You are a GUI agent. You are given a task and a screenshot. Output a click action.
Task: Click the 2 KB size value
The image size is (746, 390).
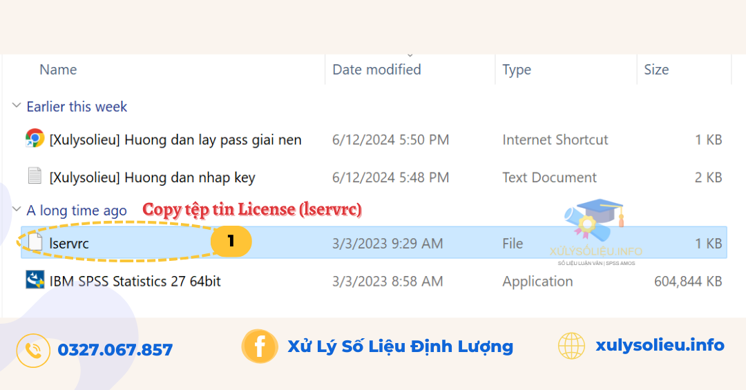[709, 177]
